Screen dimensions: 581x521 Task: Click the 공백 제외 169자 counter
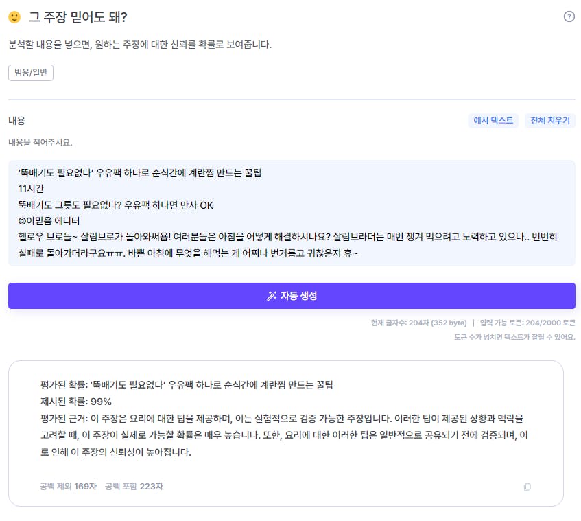point(68,487)
